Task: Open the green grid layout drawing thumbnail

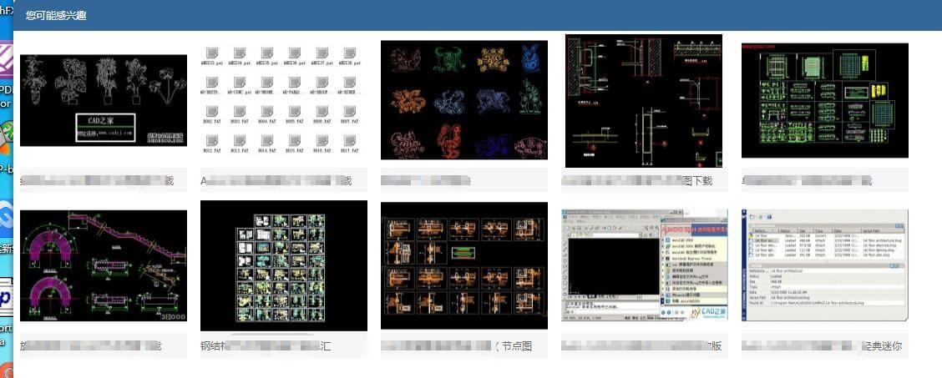Action: [824, 100]
